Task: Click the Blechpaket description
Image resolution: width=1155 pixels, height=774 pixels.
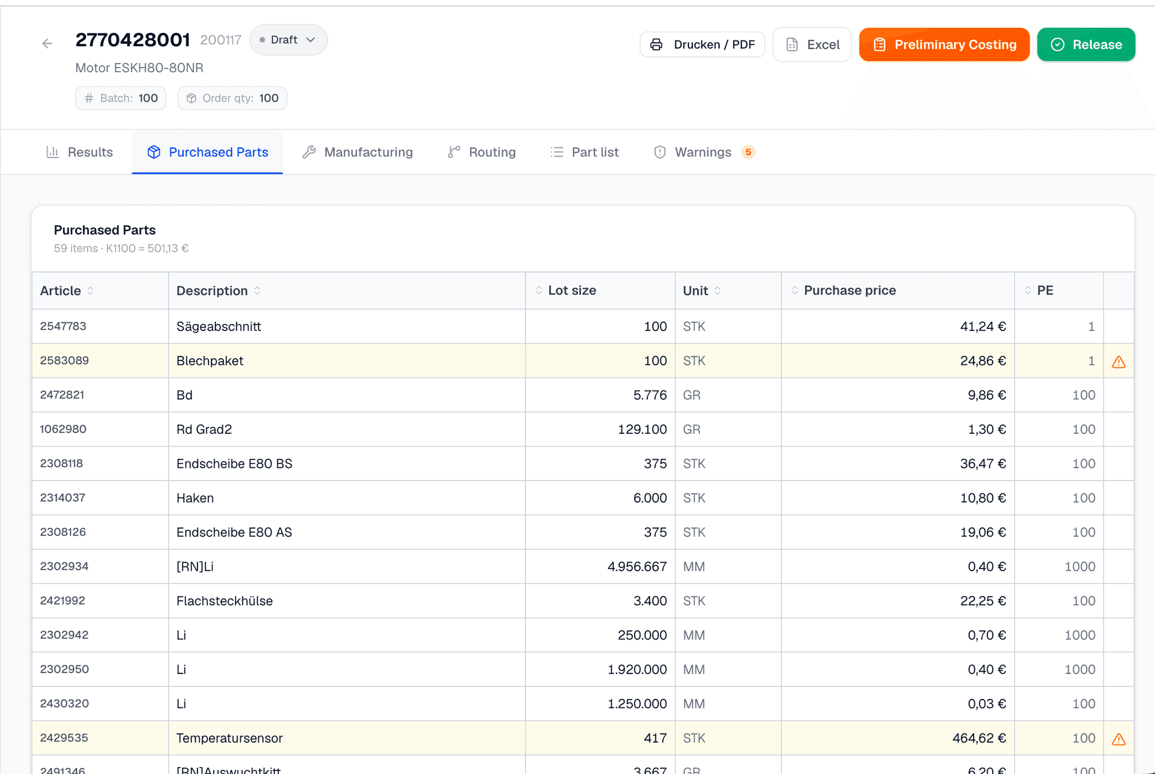Action: coord(210,361)
